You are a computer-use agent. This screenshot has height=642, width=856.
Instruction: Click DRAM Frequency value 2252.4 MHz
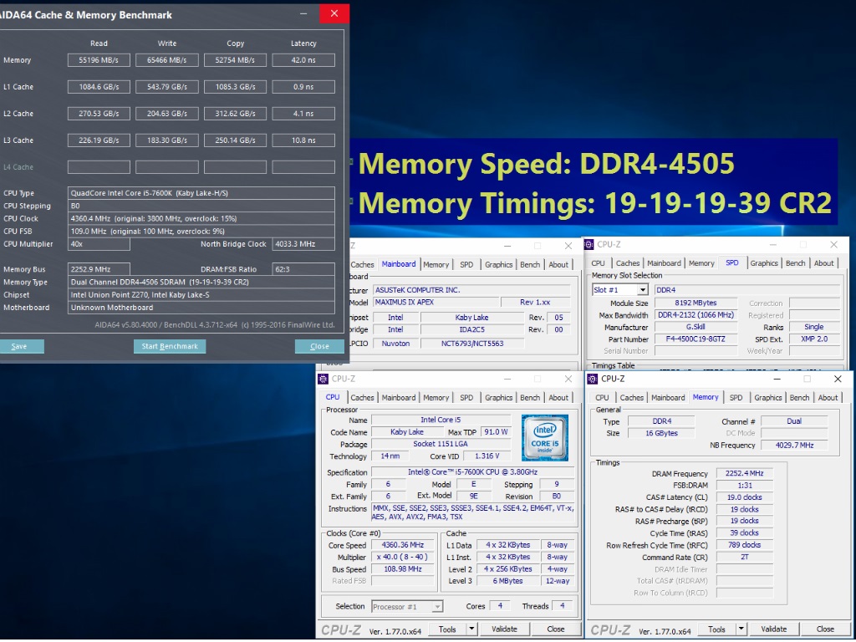(745, 473)
